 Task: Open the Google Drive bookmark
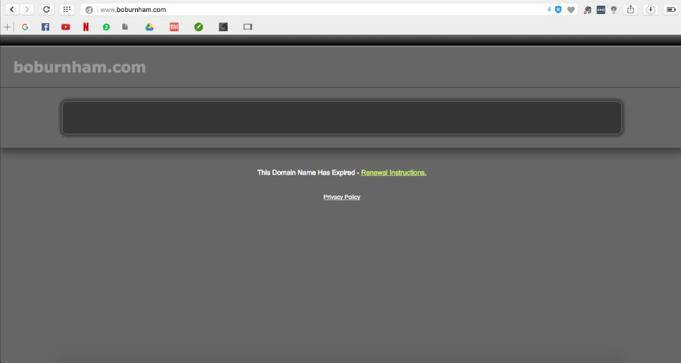pos(149,27)
